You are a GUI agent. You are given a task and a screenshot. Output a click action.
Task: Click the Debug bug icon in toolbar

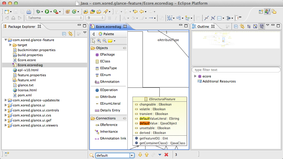pos(38,12)
